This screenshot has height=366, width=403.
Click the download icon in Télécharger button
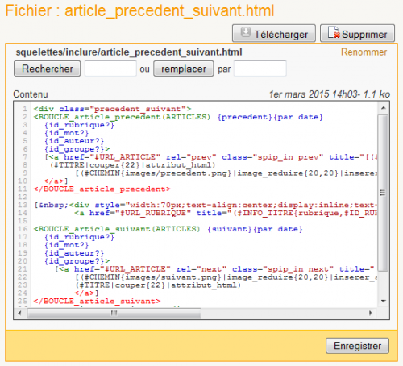tap(245, 32)
